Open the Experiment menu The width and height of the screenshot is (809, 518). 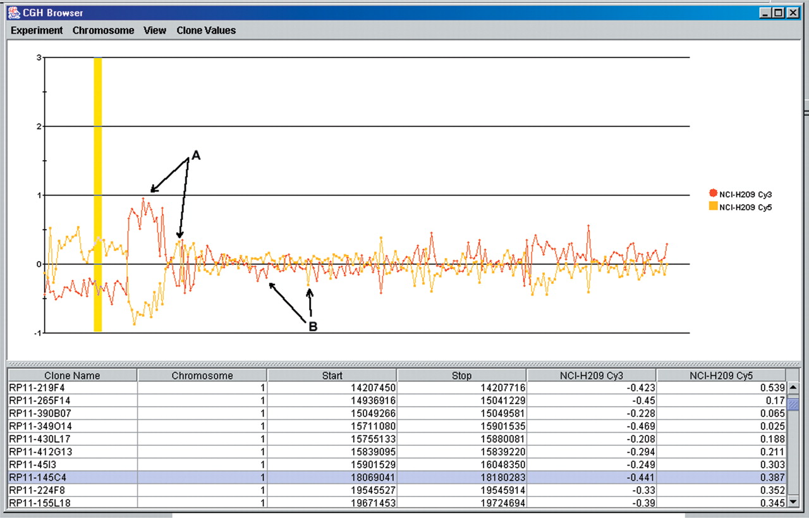tap(37, 30)
